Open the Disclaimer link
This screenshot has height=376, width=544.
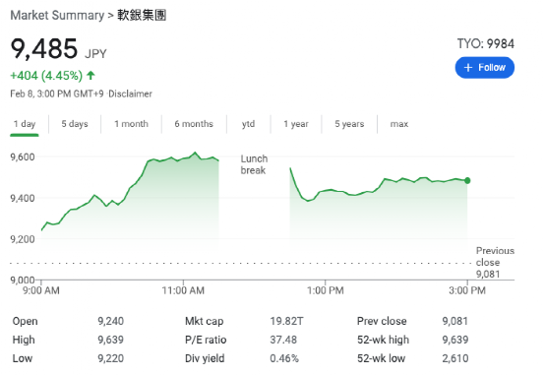(130, 94)
